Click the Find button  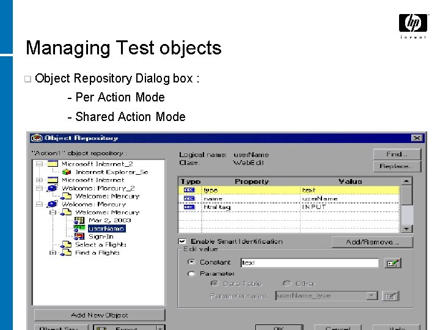[397, 154]
